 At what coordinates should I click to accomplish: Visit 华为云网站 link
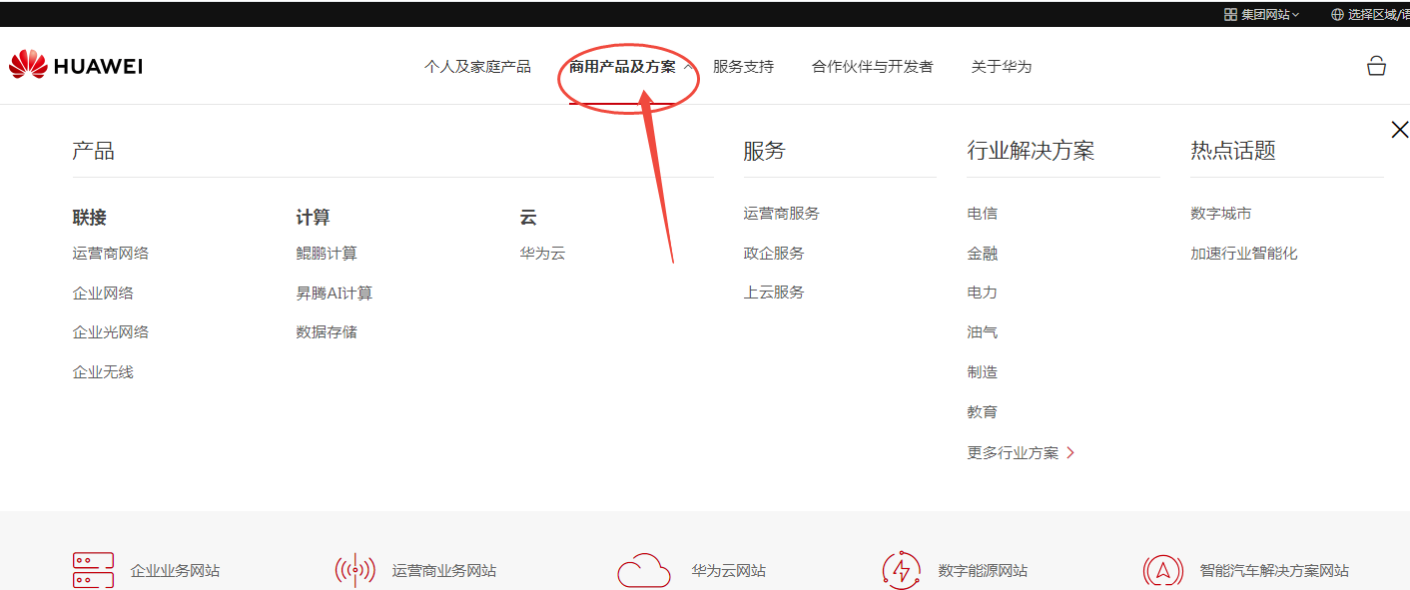click(x=729, y=571)
